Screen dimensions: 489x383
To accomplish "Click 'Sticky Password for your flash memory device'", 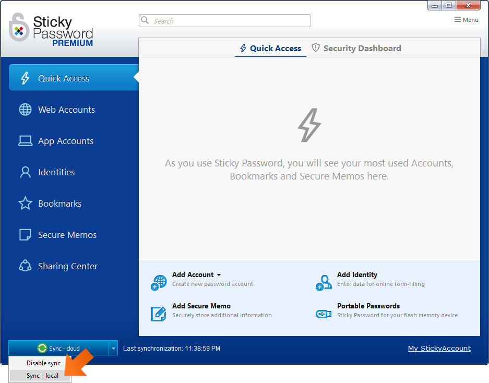I will pos(397,315).
